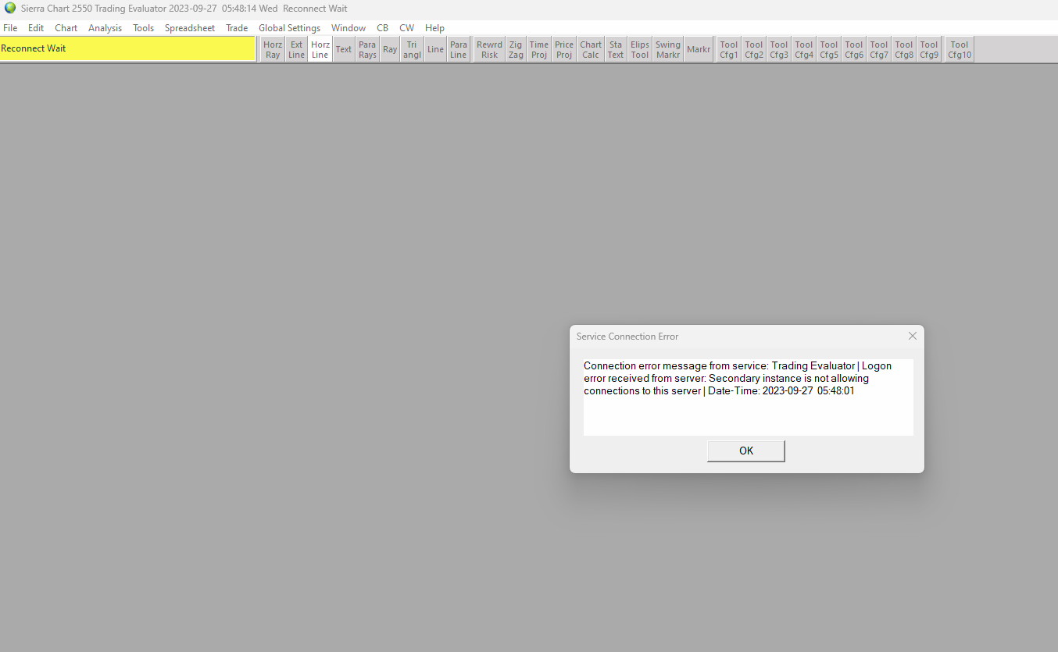Screen dimensions: 1058x652
Task: Open the File menu
Action: click(10, 28)
